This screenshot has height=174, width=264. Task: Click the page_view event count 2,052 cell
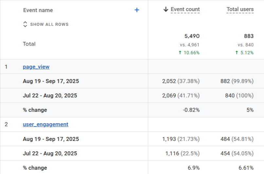(x=181, y=81)
